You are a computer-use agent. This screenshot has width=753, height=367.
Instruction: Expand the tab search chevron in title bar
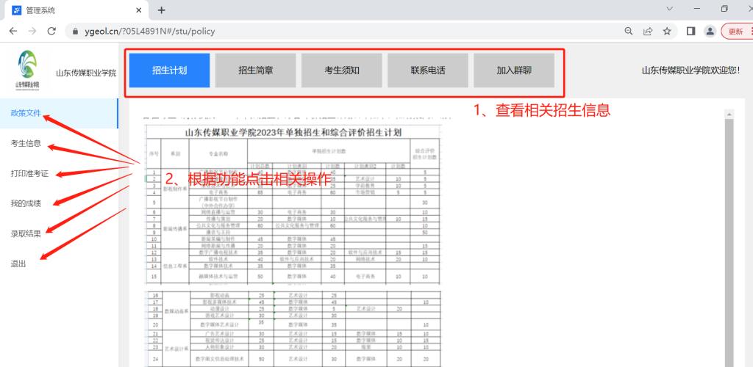point(669,10)
